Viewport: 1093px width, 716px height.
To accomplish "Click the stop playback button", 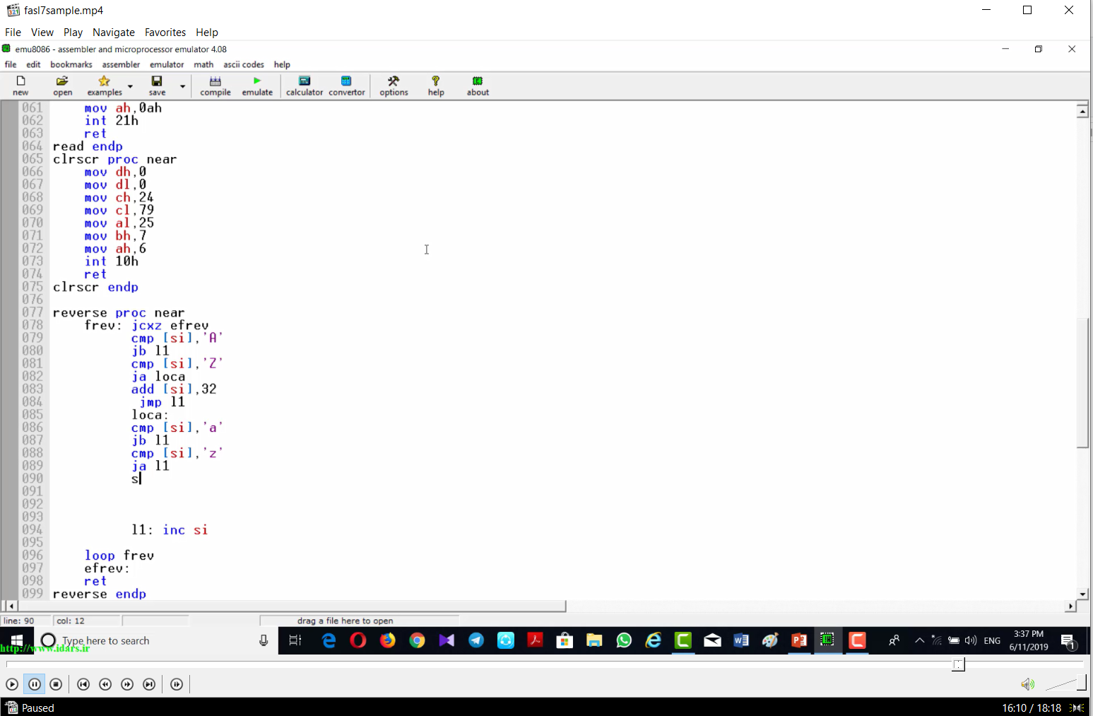I will click(x=56, y=684).
